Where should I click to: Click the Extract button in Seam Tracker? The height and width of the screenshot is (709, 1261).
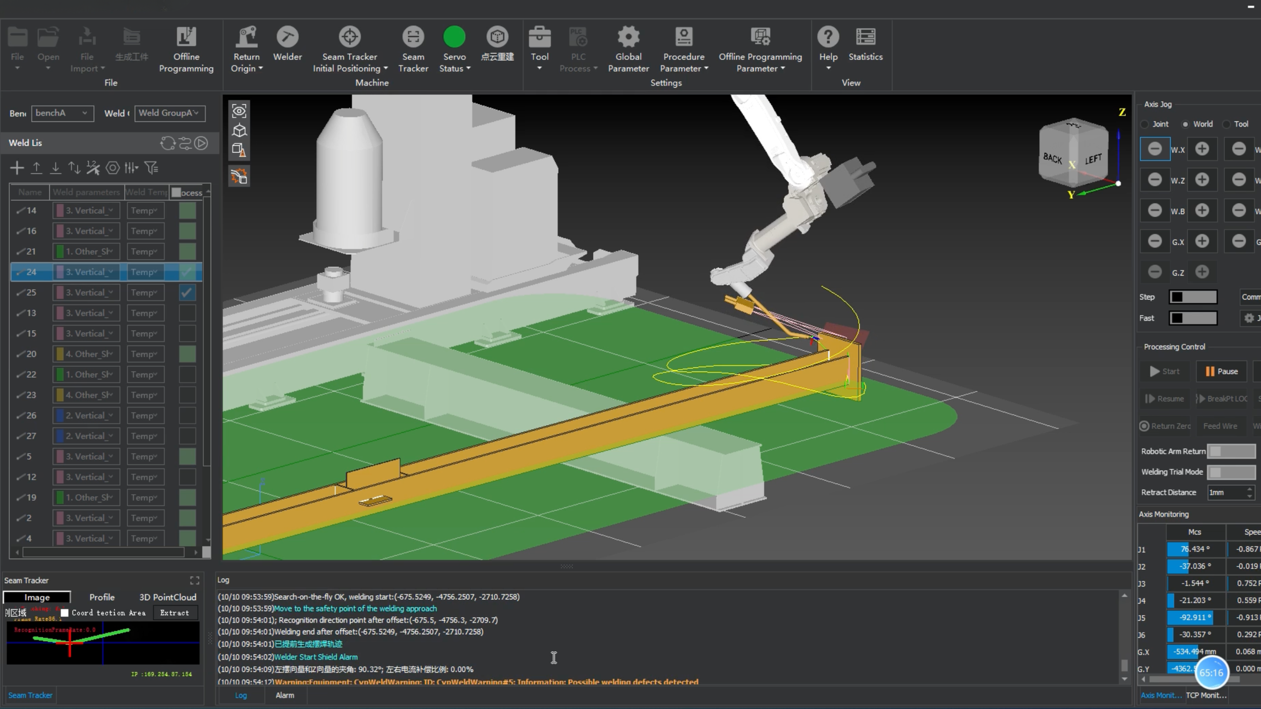tap(175, 613)
